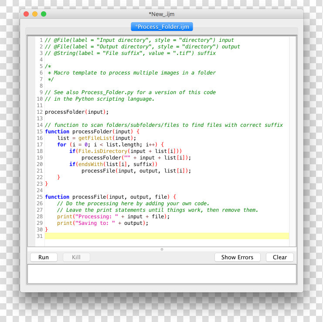This screenshot has height=322, width=323.
Task: Clear the output console
Action: [279, 257]
